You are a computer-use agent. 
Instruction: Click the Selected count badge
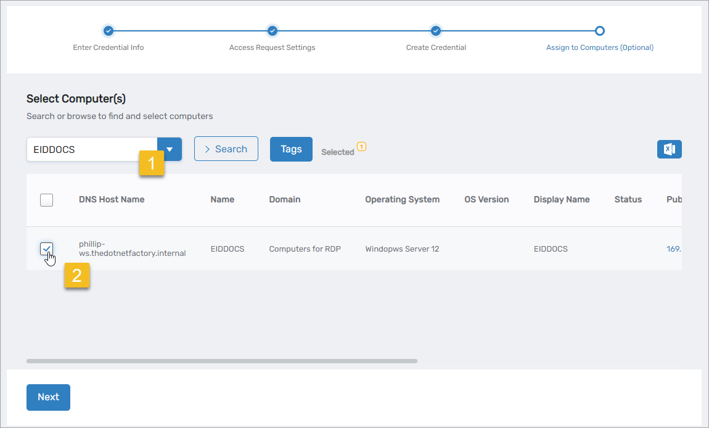pyautogui.click(x=361, y=147)
